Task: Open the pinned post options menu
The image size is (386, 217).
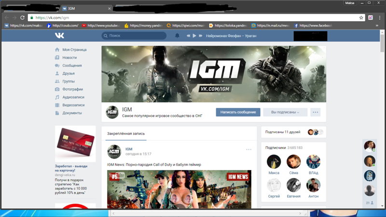Action: [x=249, y=149]
